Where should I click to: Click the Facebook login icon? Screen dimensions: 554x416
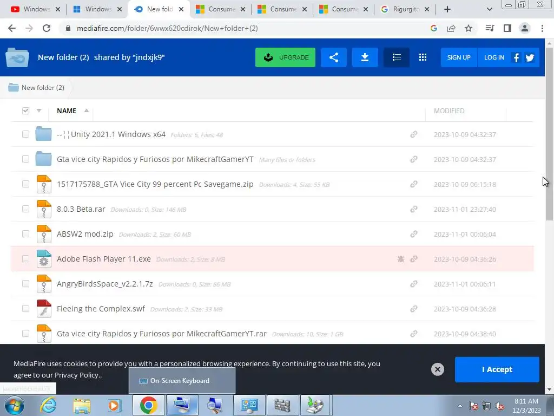(516, 57)
